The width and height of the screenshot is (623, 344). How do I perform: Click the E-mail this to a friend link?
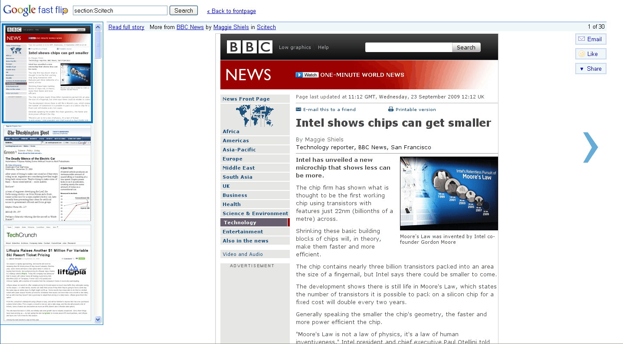pos(329,109)
